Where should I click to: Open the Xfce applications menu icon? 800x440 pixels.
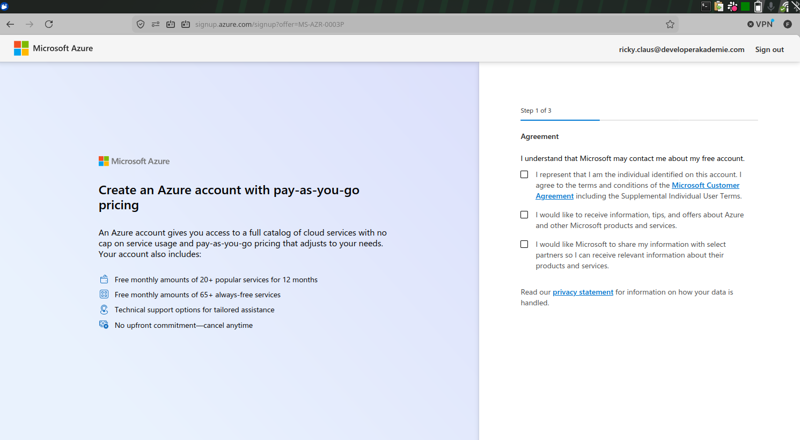point(5,6)
